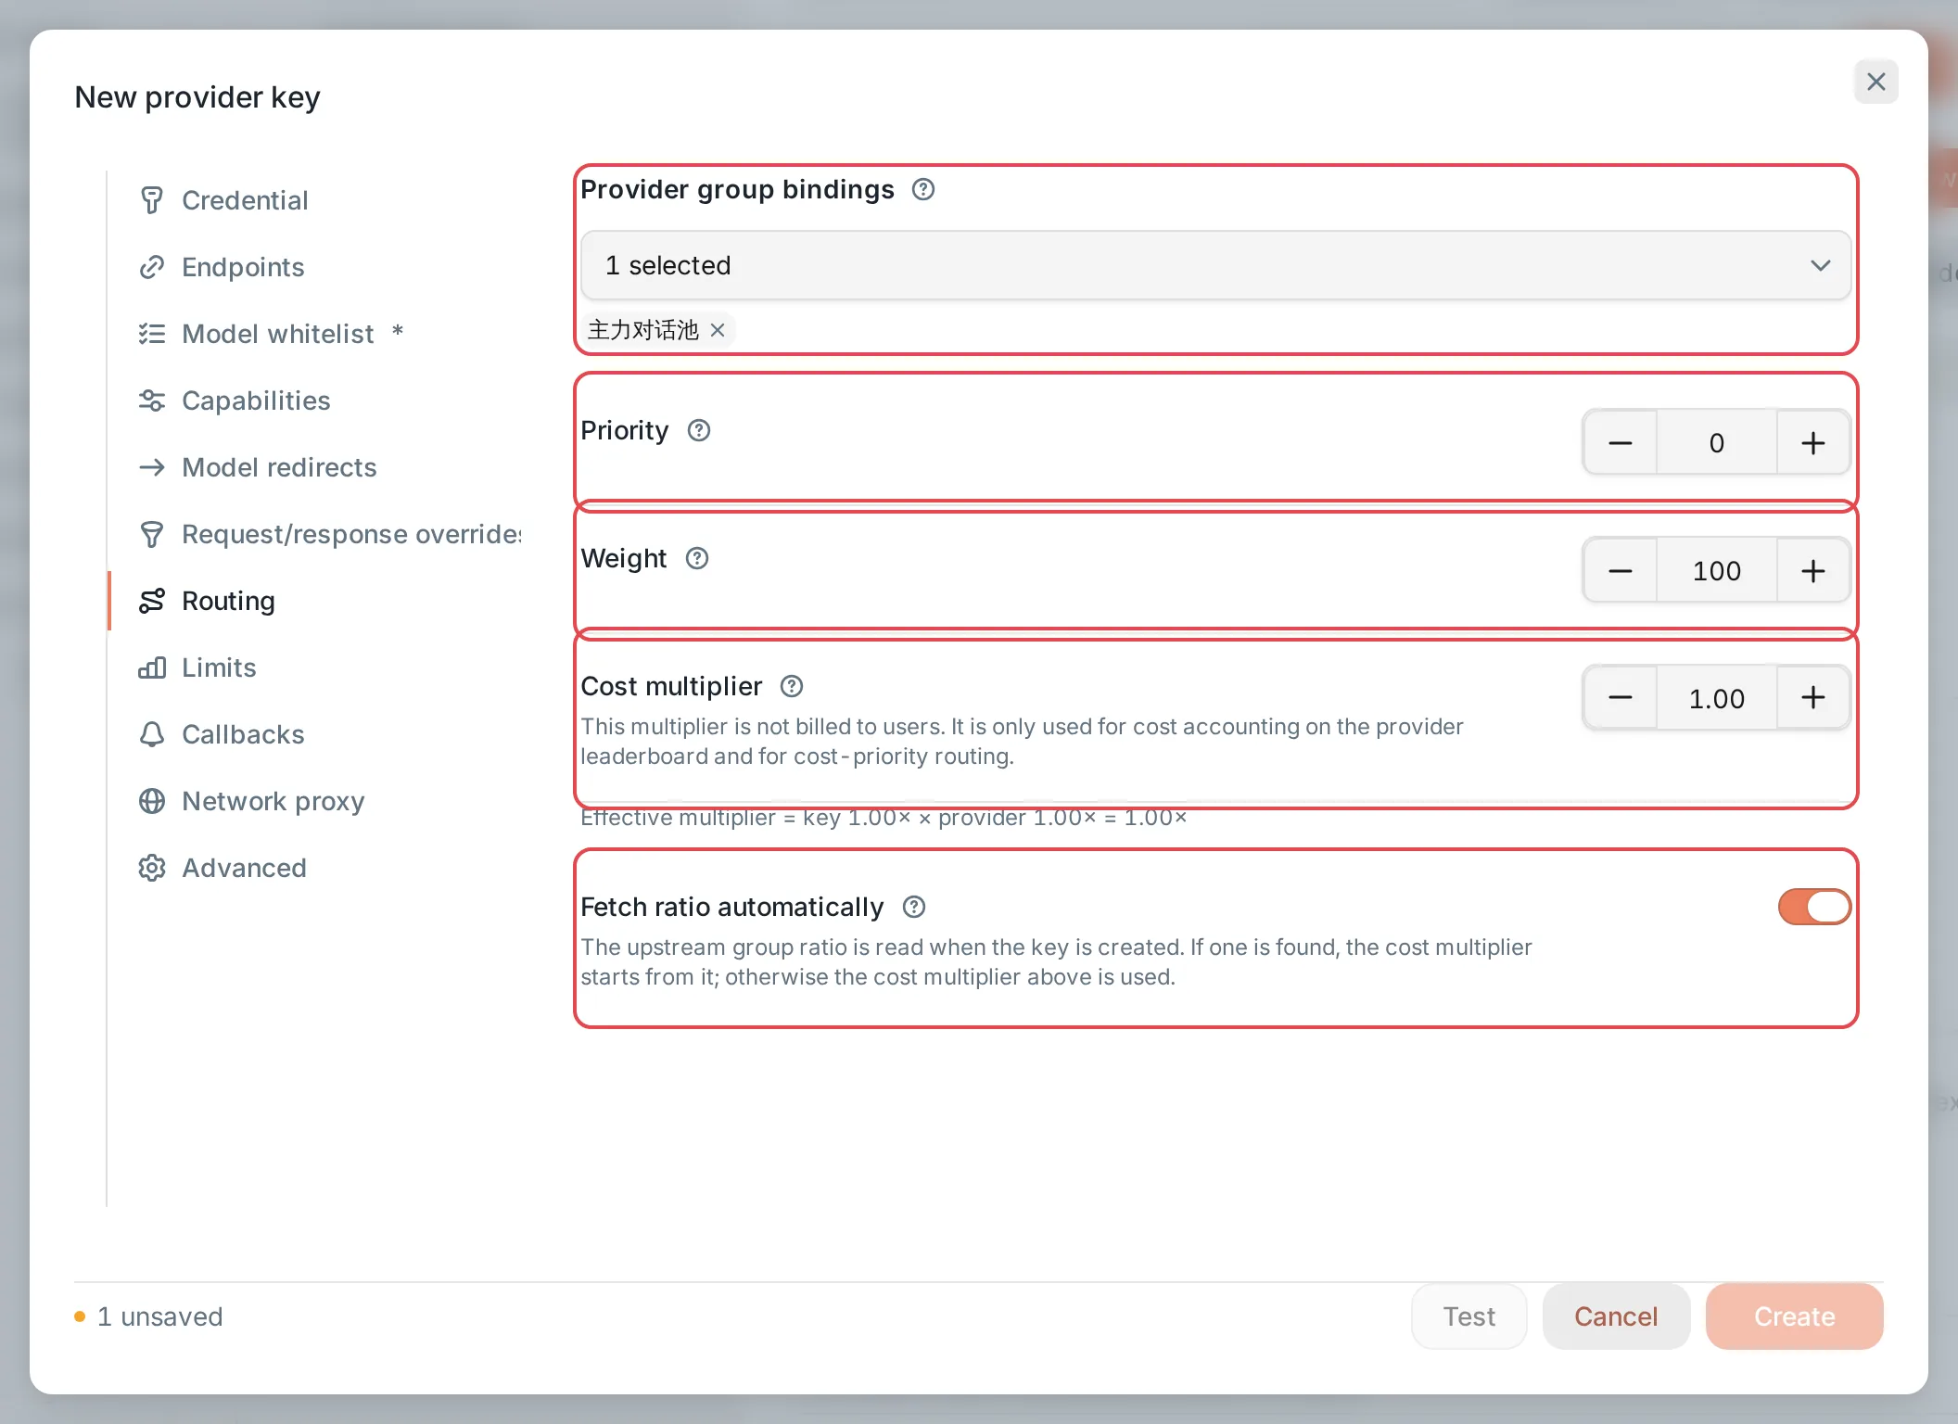This screenshot has height=1424, width=1958.
Task: Click the Model redirects arrow icon
Action: (152, 467)
